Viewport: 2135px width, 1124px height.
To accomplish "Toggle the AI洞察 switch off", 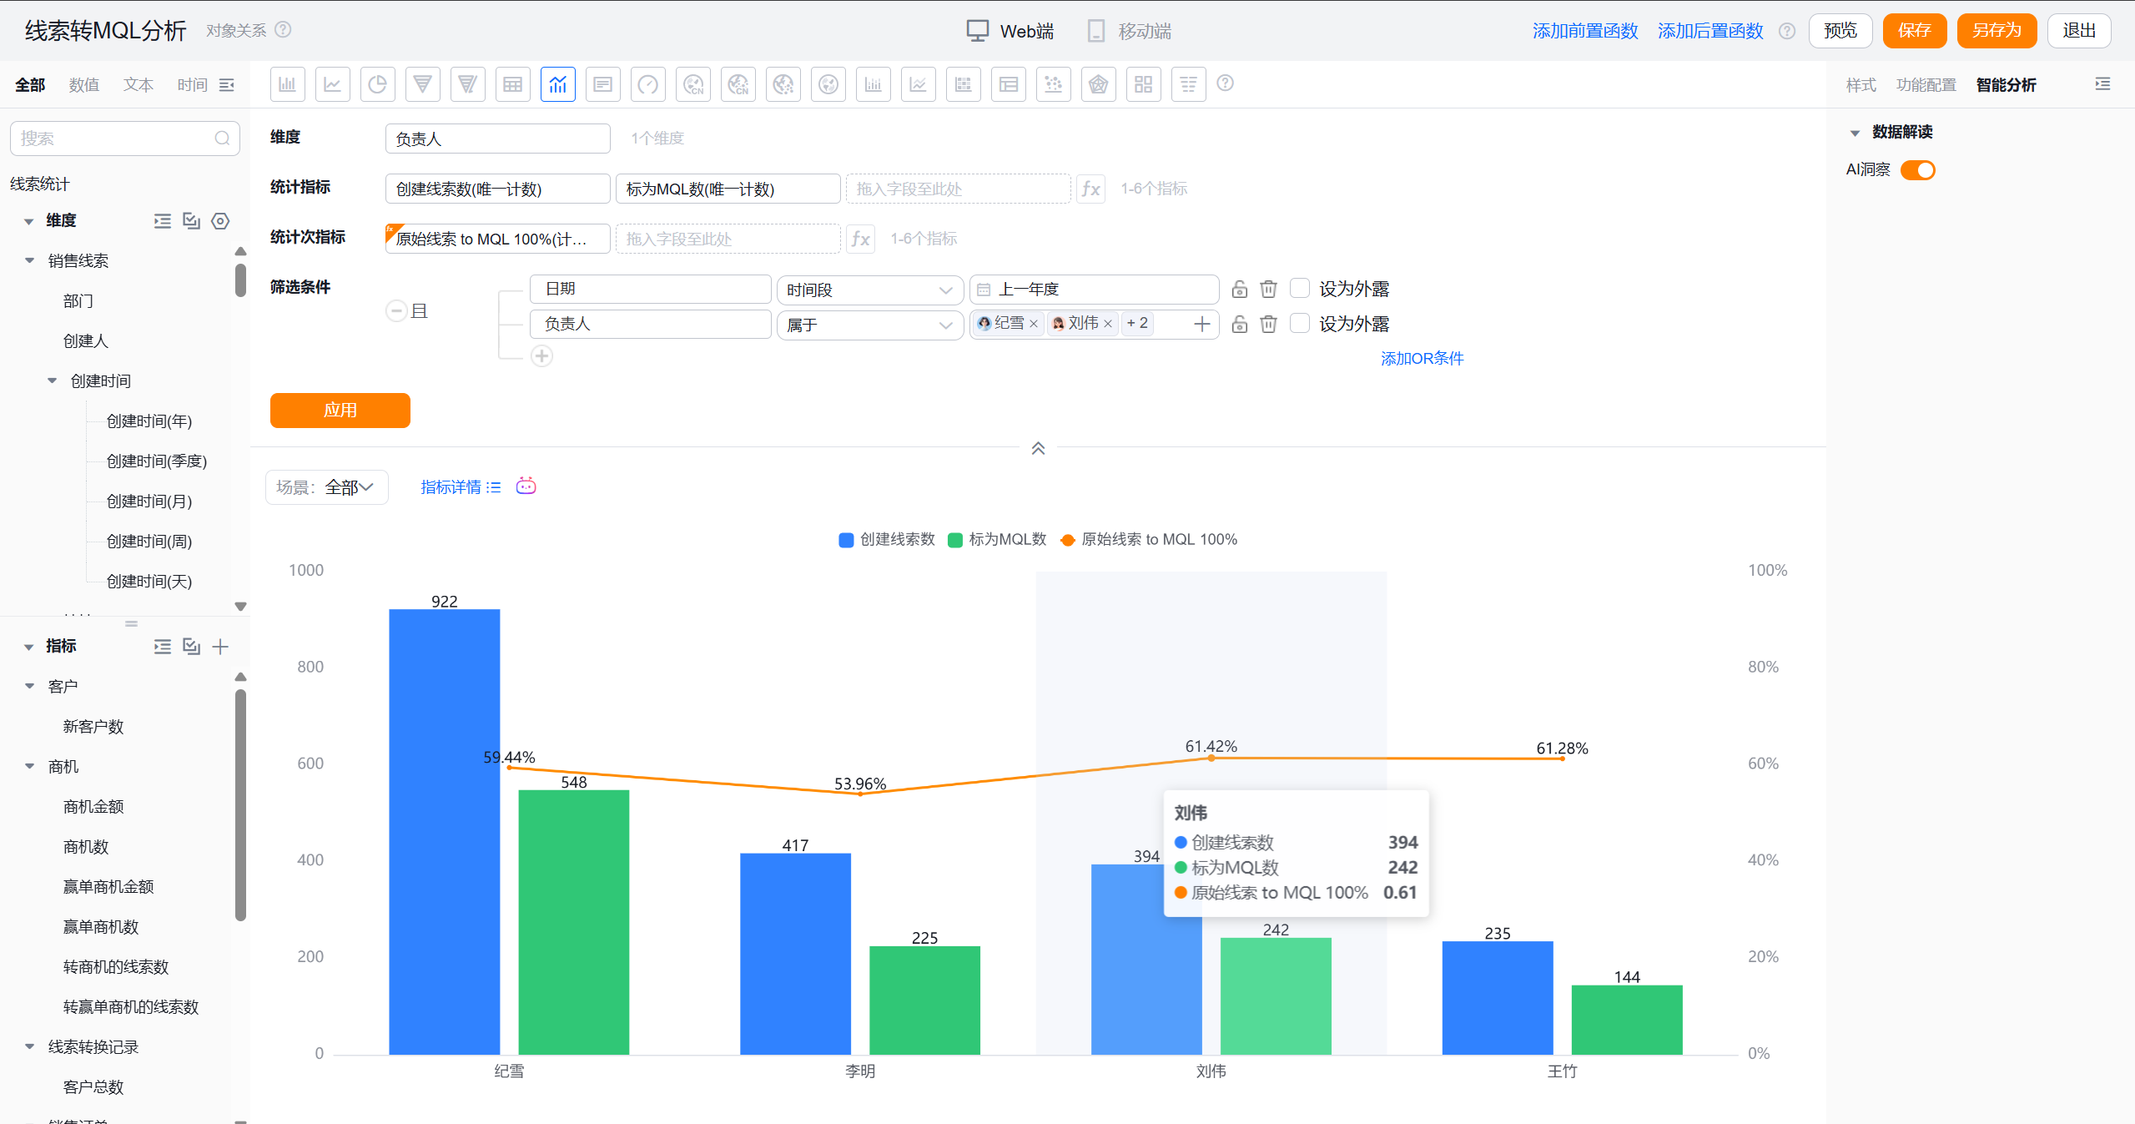I will pyautogui.click(x=1917, y=170).
